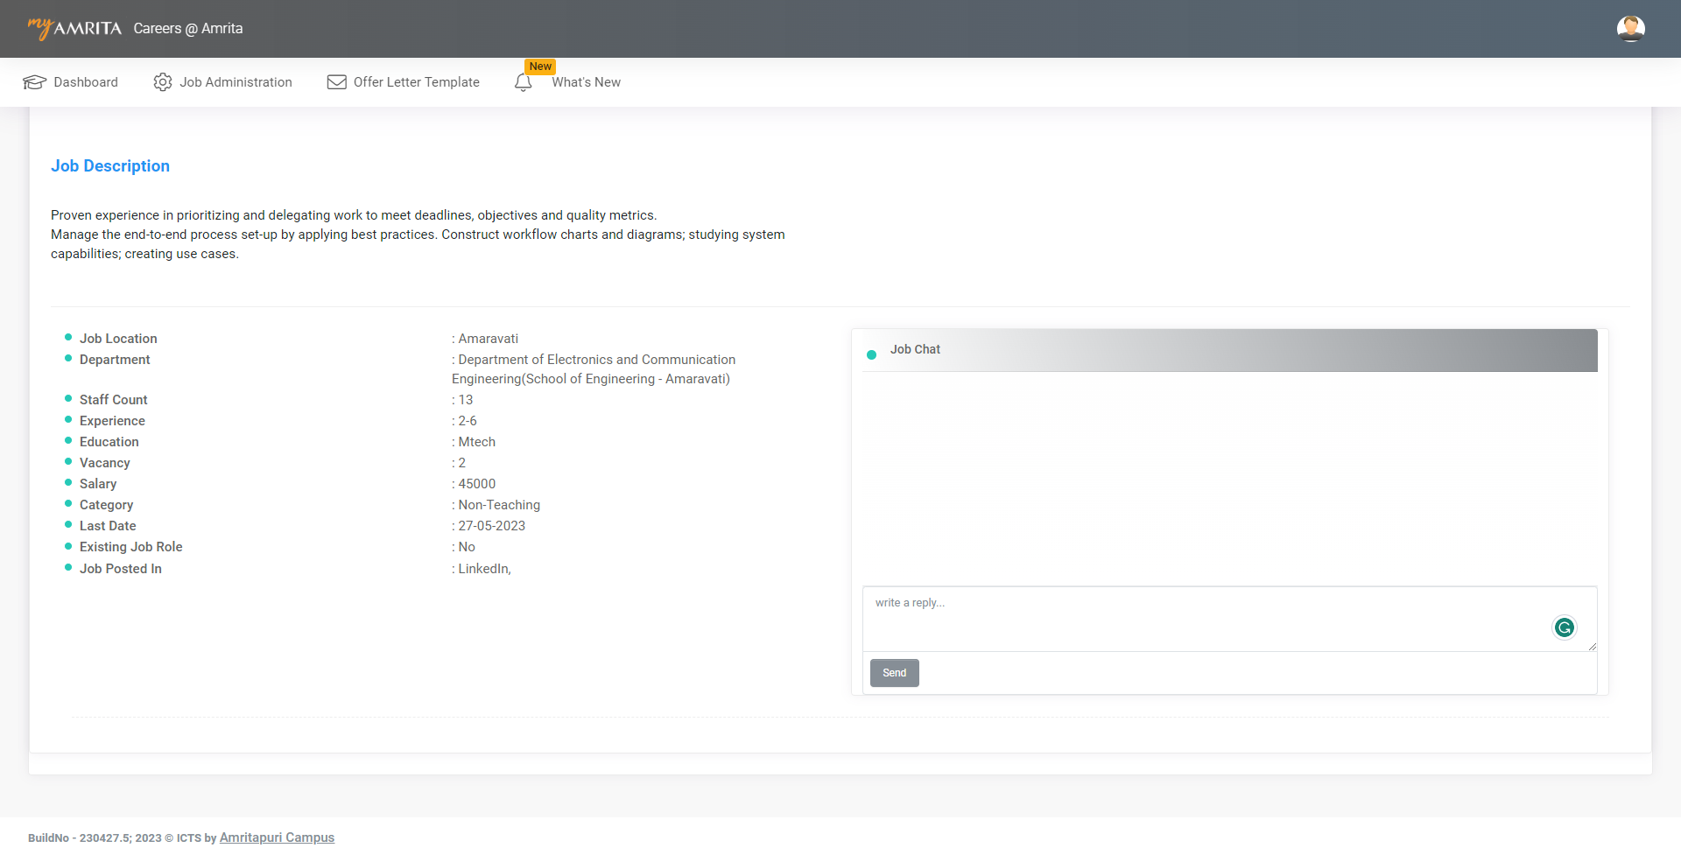Click the Job Description heading
The image size is (1681, 848).
click(110, 166)
